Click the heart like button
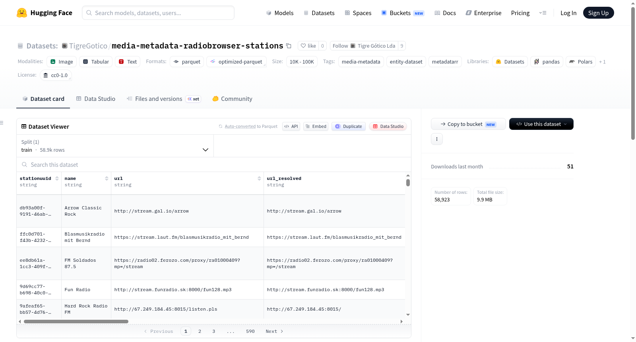This screenshot has width=636, height=342. point(308,46)
